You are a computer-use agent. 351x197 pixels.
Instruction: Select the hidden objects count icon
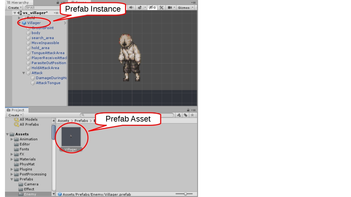click(152, 7)
